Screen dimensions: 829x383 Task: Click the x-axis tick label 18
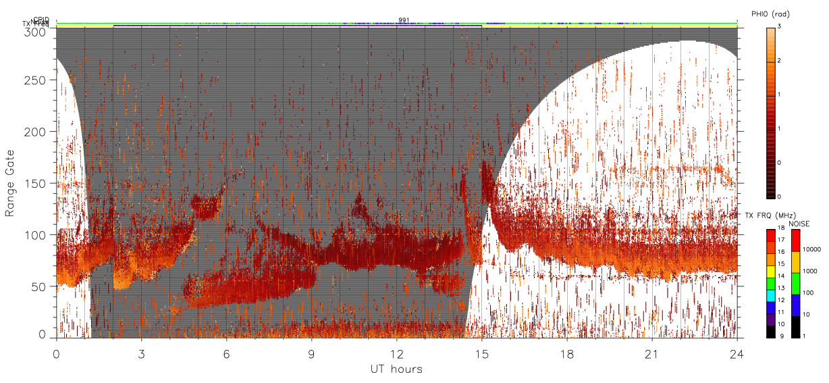[567, 354]
